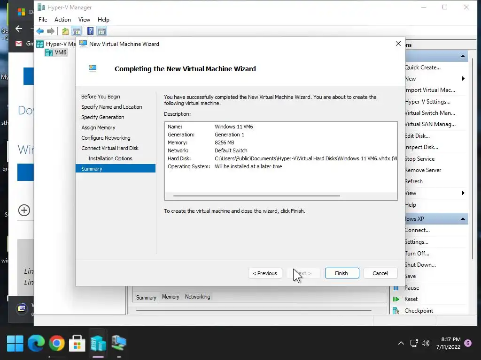This screenshot has height=360, width=481.
Task: Select the highlighted Summary wizard step
Action: [116, 169]
